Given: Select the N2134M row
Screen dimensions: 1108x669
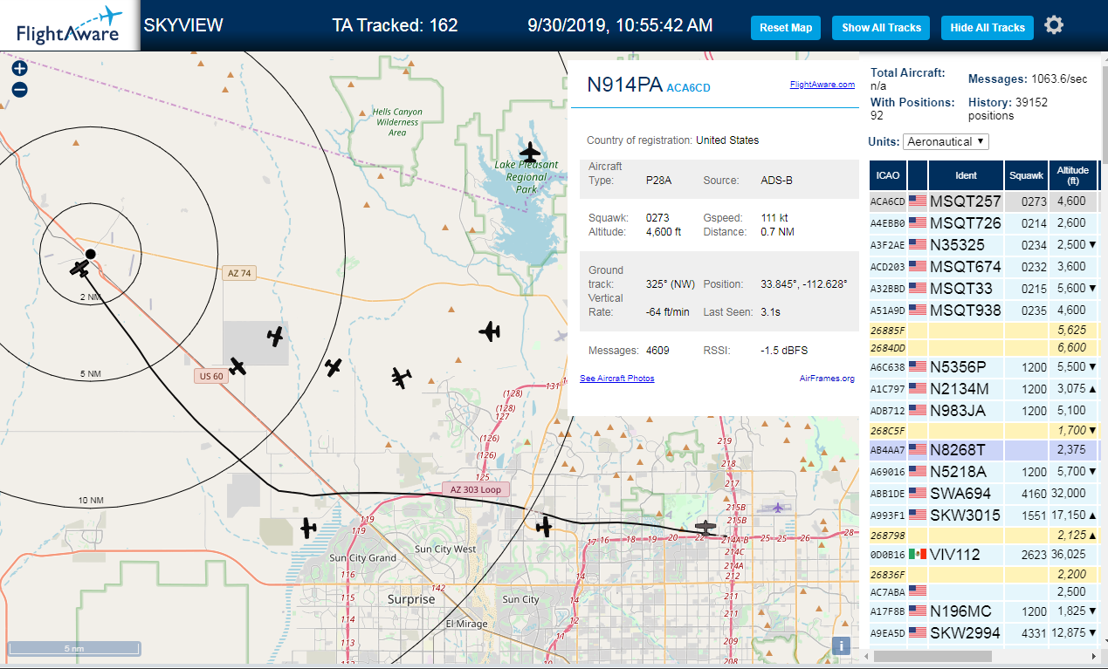Looking at the screenshot, I should (x=983, y=389).
